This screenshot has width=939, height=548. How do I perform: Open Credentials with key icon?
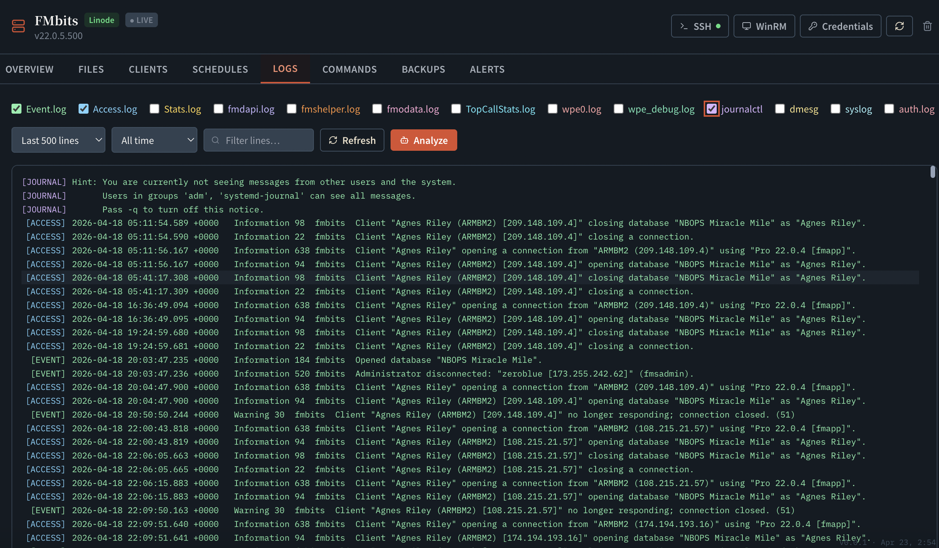pyautogui.click(x=840, y=26)
